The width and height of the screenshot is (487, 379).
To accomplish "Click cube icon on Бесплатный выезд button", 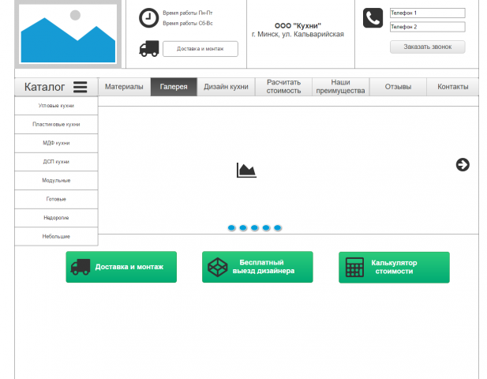I will tap(217, 267).
